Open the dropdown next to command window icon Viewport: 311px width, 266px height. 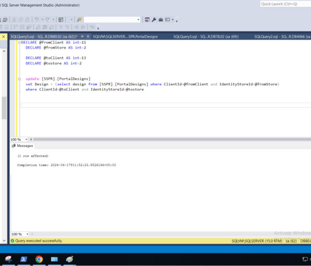click(173, 20)
